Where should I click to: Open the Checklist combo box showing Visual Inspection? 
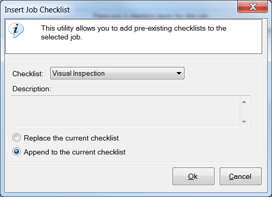coord(117,73)
